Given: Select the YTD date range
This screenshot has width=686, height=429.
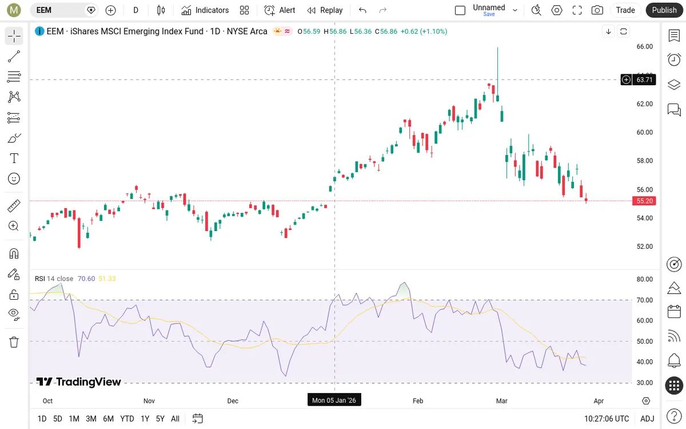Looking at the screenshot, I should pyautogui.click(x=127, y=419).
